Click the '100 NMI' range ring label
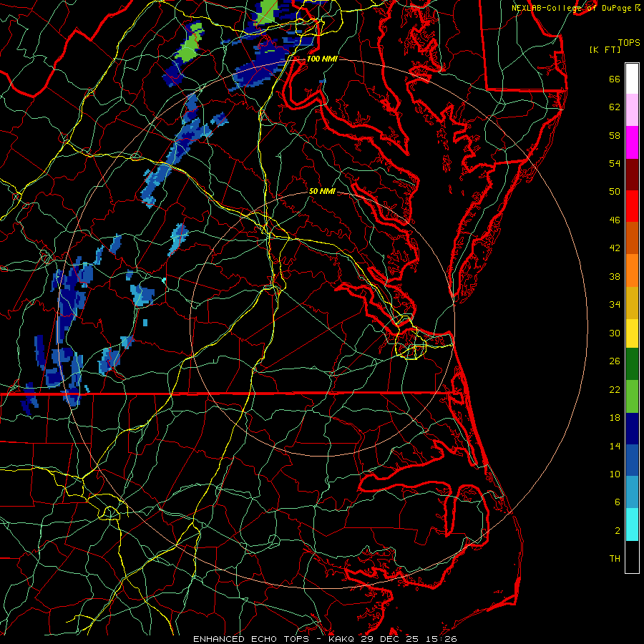The image size is (644, 644). (322, 59)
